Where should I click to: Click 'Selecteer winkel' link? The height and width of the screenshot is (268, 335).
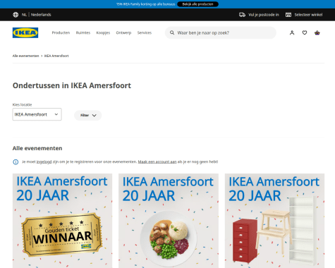[x=308, y=15]
